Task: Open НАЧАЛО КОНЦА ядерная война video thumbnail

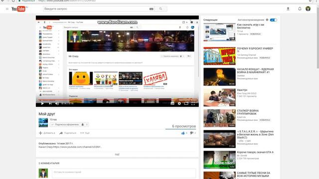Action: [219, 77]
